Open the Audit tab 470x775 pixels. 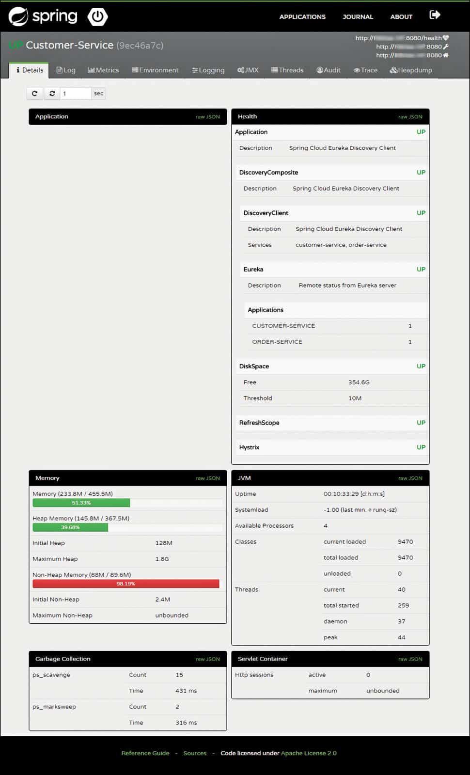pyautogui.click(x=329, y=70)
